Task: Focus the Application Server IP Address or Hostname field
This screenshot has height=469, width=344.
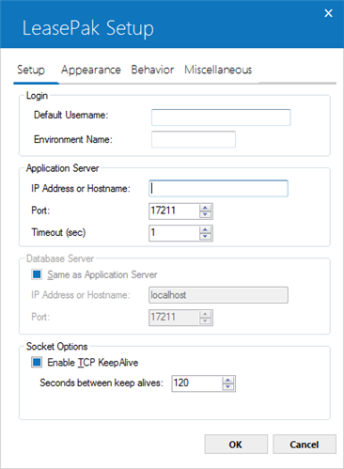Action: [x=218, y=188]
